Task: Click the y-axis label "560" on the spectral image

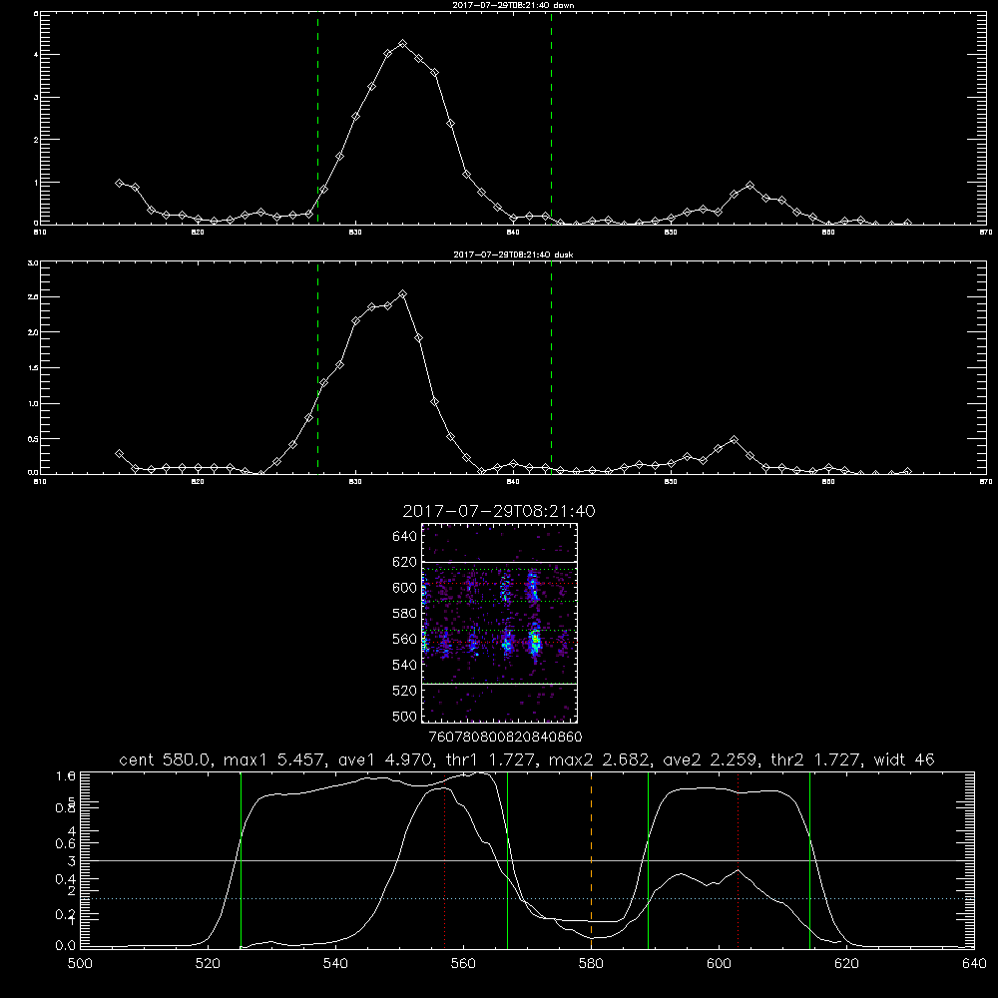Action: pos(404,639)
